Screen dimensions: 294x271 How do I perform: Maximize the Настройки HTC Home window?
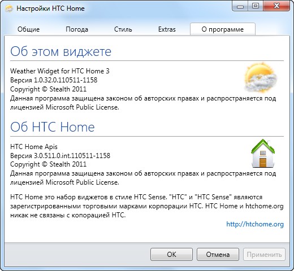(x=256, y=6)
